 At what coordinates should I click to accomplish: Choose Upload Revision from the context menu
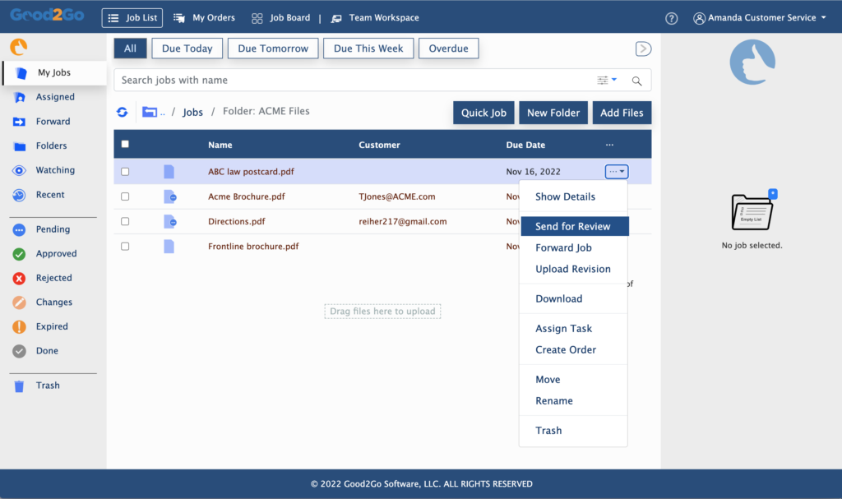click(573, 269)
